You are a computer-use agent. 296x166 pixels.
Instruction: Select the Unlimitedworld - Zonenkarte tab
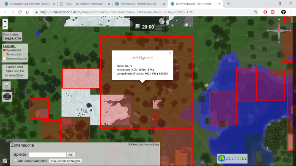click(196, 4)
